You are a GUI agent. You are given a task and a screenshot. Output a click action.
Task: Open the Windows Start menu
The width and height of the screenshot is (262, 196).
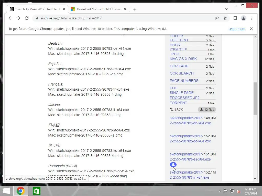tap(6, 191)
